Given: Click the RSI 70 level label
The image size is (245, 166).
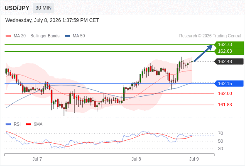Looking at the screenshot, I should point(220,133).
